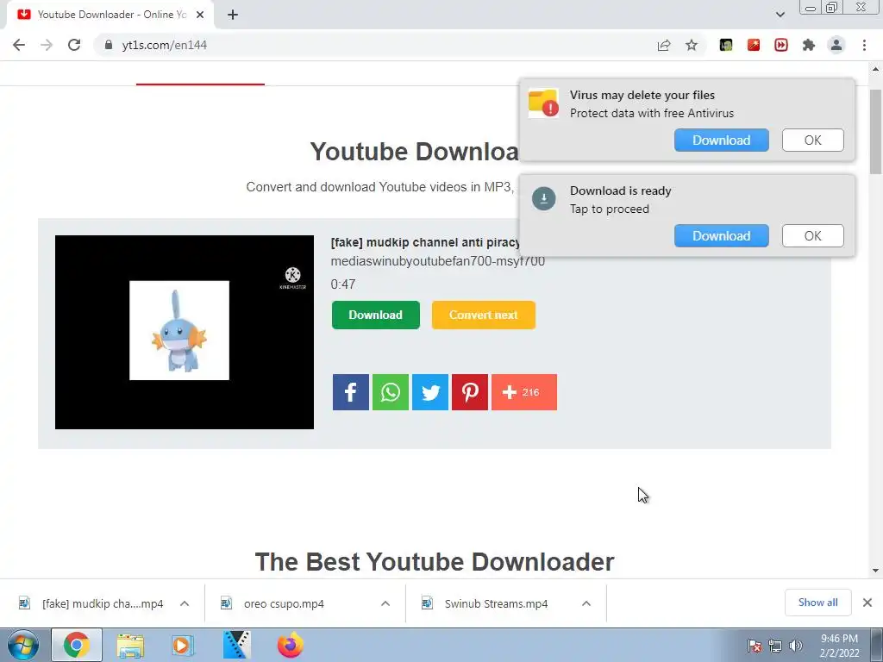Open the Extensions puzzle menu
The image size is (883, 662).
[809, 45]
